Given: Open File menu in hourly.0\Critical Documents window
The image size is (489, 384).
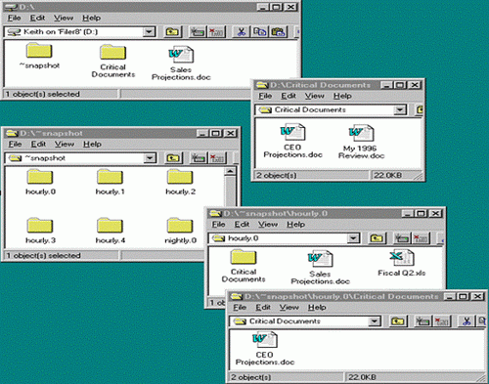Looking at the screenshot, I should point(240,307).
